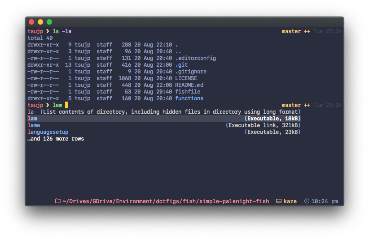Click the '(Executable link, 321kB)' description
Viewport: 369px width, 239px height.
click(x=263, y=125)
